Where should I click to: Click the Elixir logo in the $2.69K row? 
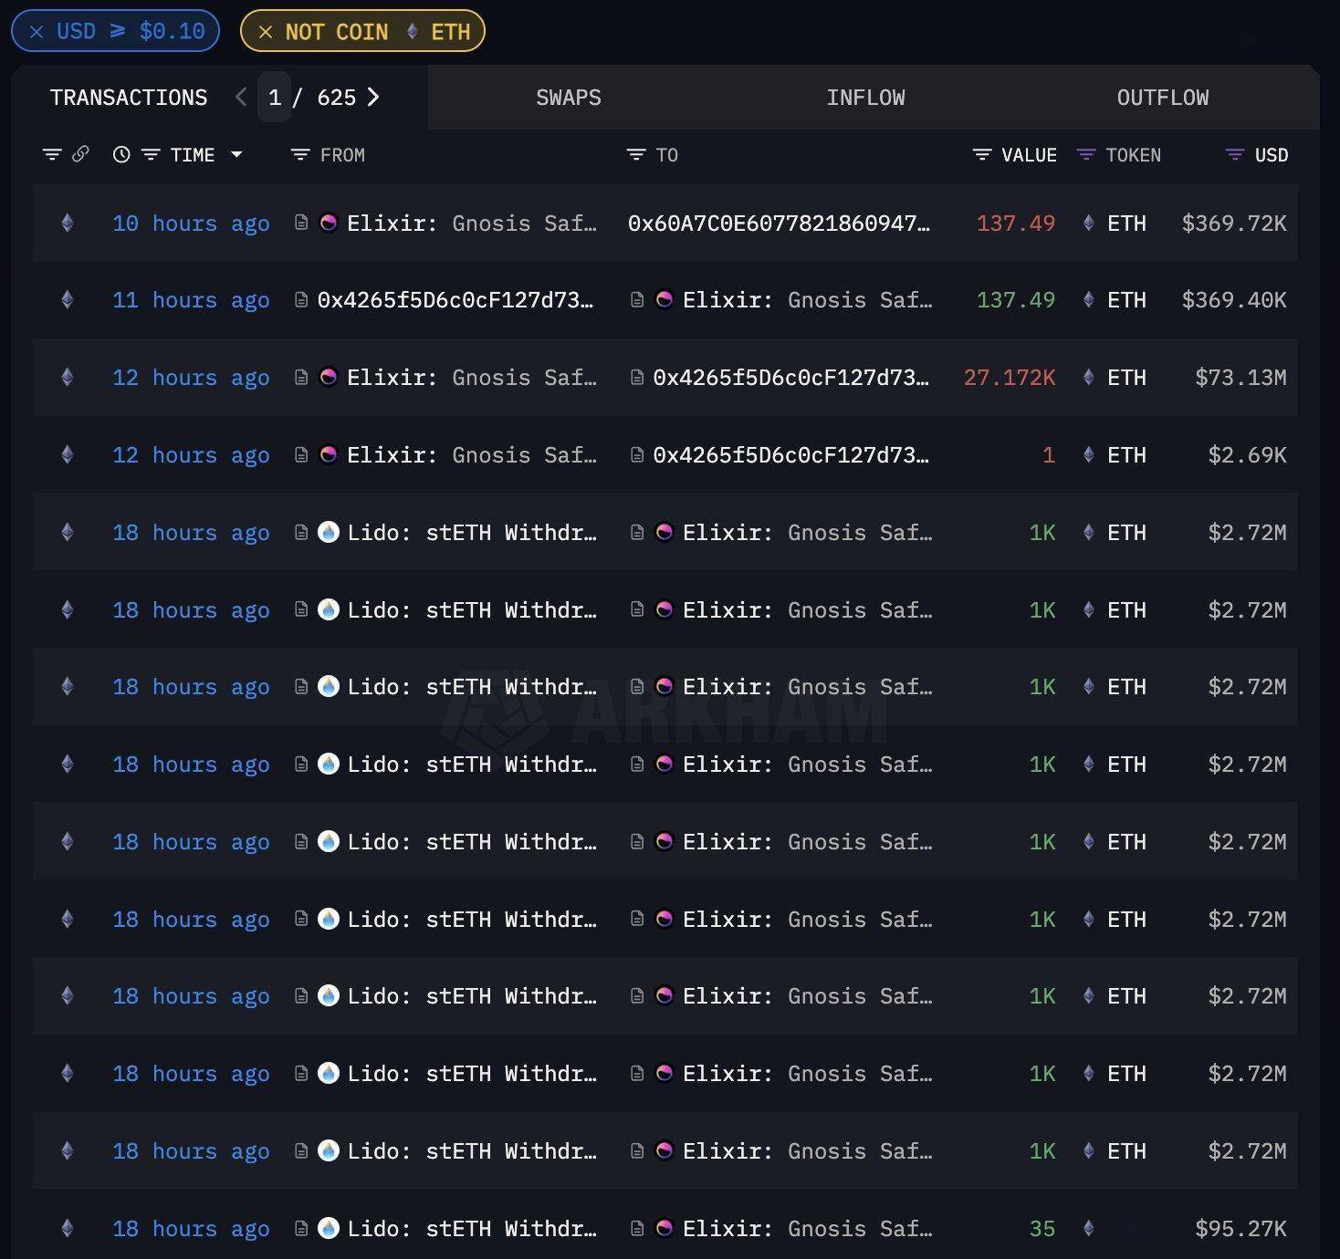point(329,454)
